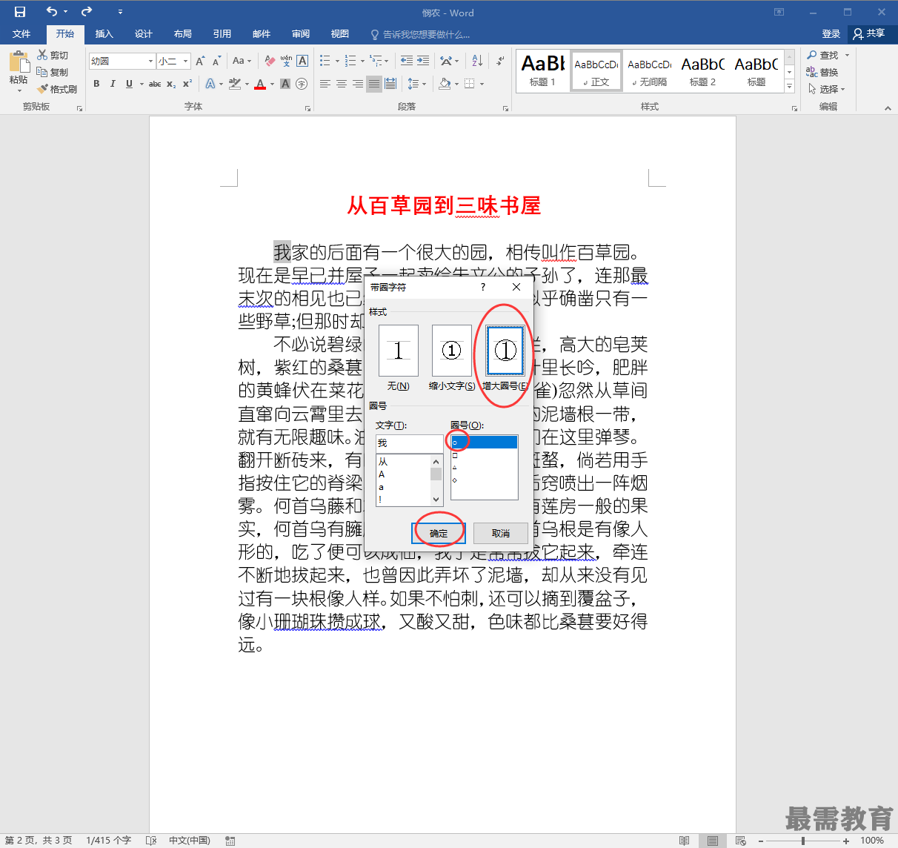Toggle Distributed paragraph alignment
Image resolution: width=898 pixels, height=848 pixels.
coord(390,84)
